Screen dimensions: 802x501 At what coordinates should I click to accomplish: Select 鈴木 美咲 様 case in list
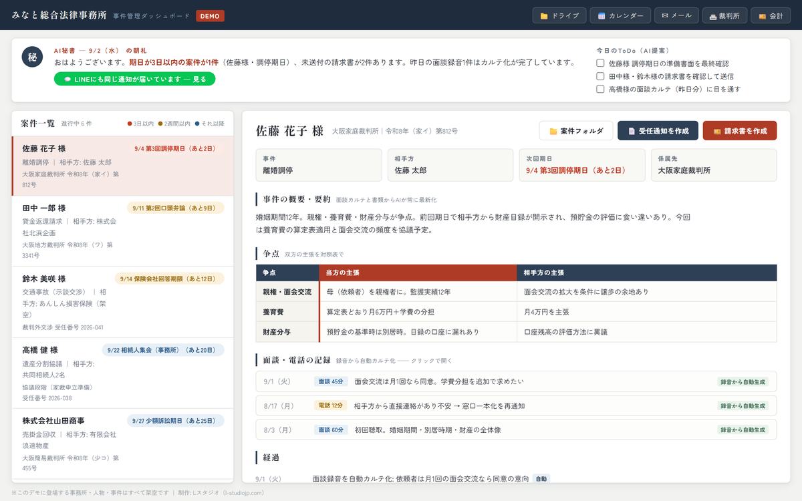123,303
